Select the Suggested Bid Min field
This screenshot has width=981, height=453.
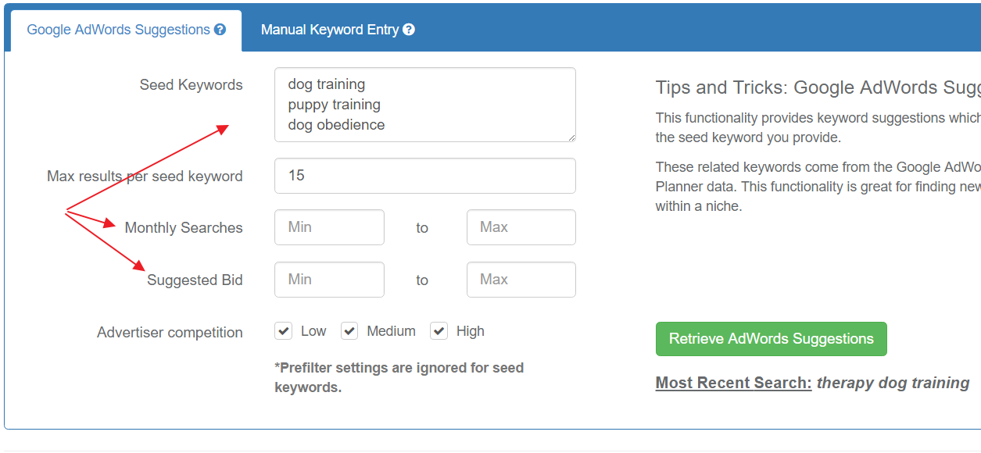click(329, 280)
